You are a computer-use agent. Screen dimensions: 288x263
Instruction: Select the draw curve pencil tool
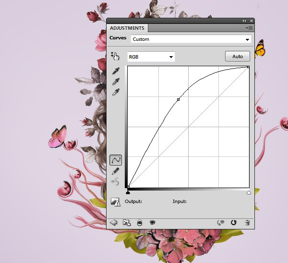115,171
